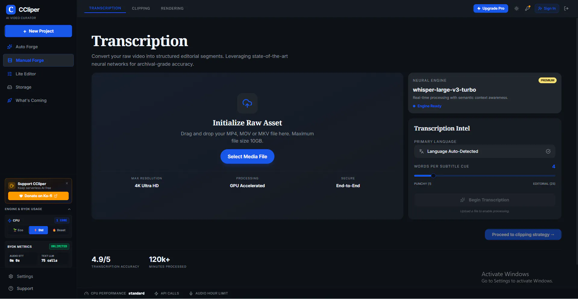Click Select Media File button
The height and width of the screenshot is (299, 578).
click(247, 156)
